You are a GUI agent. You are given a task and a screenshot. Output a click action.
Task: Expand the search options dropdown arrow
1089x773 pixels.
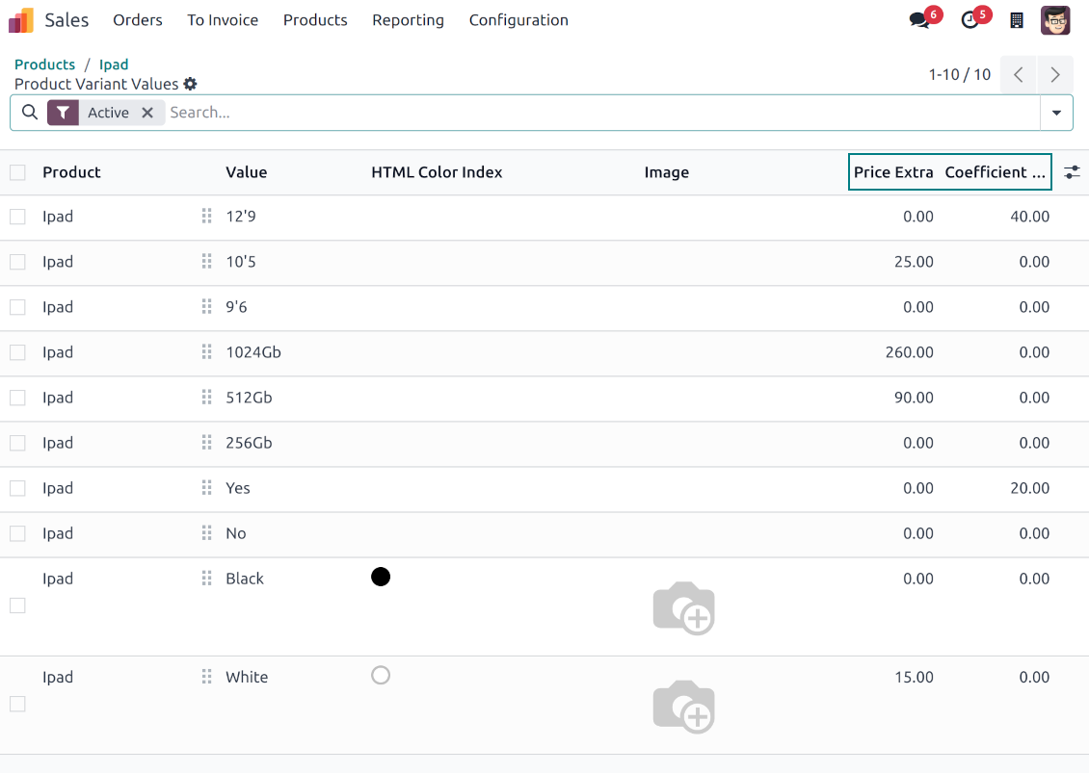[x=1056, y=113]
